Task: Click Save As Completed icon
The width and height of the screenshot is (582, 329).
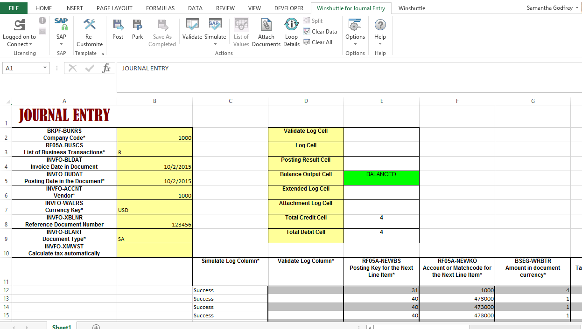Action: point(162,25)
